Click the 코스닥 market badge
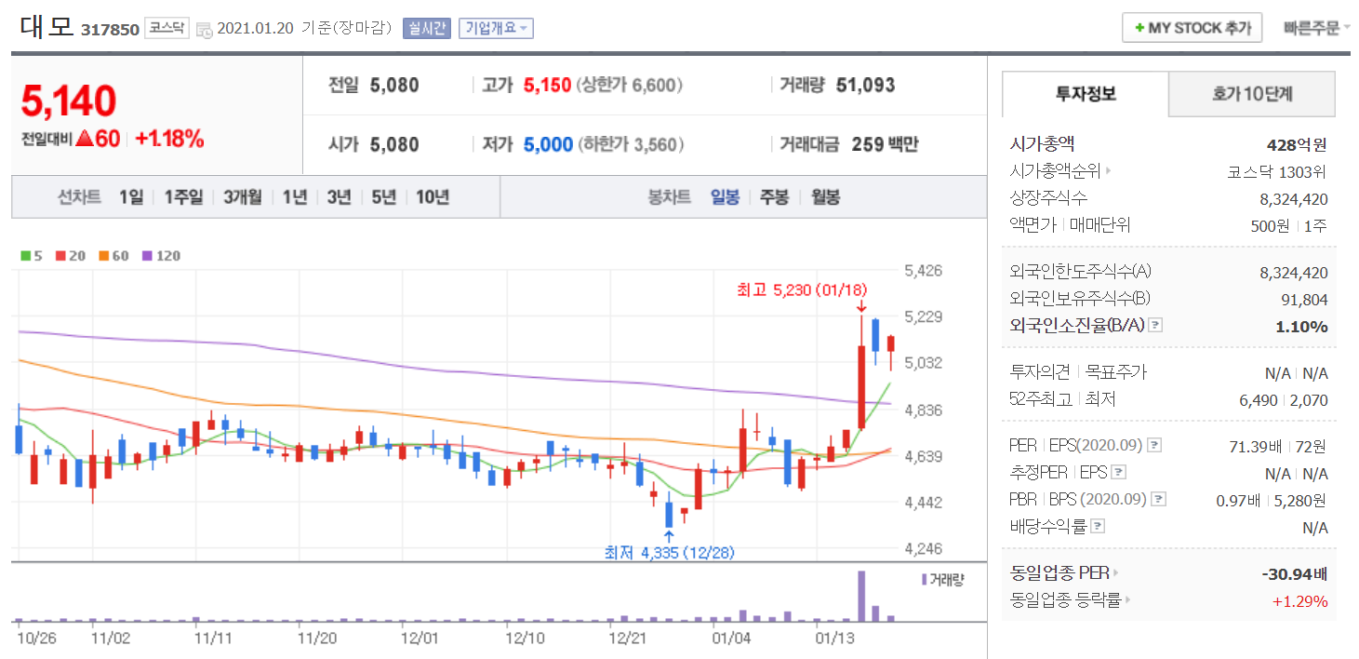The width and height of the screenshot is (1359, 659). (x=167, y=28)
